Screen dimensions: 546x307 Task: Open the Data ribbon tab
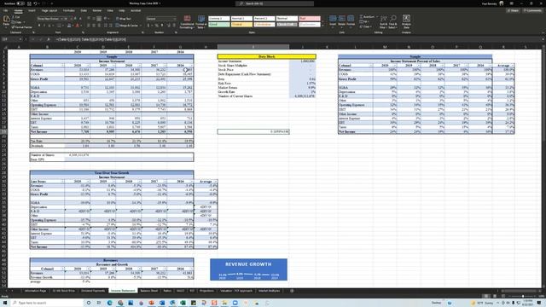[x=84, y=10]
